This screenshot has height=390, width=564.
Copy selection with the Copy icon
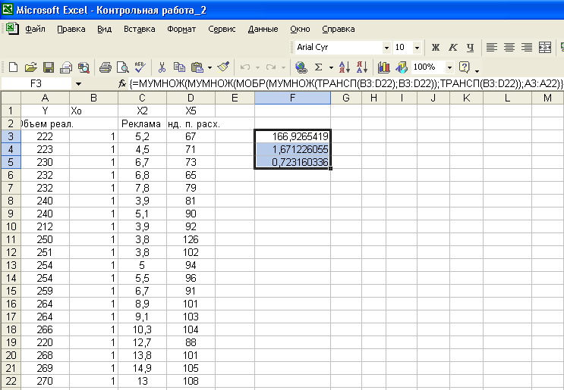[x=179, y=67]
